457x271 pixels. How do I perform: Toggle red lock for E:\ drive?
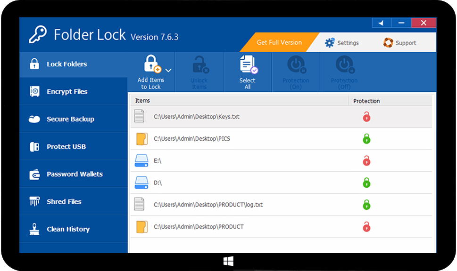point(366,161)
